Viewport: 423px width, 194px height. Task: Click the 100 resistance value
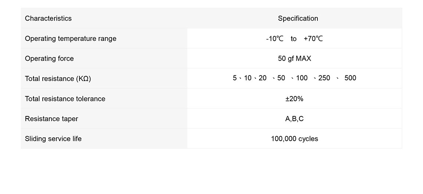(302, 78)
